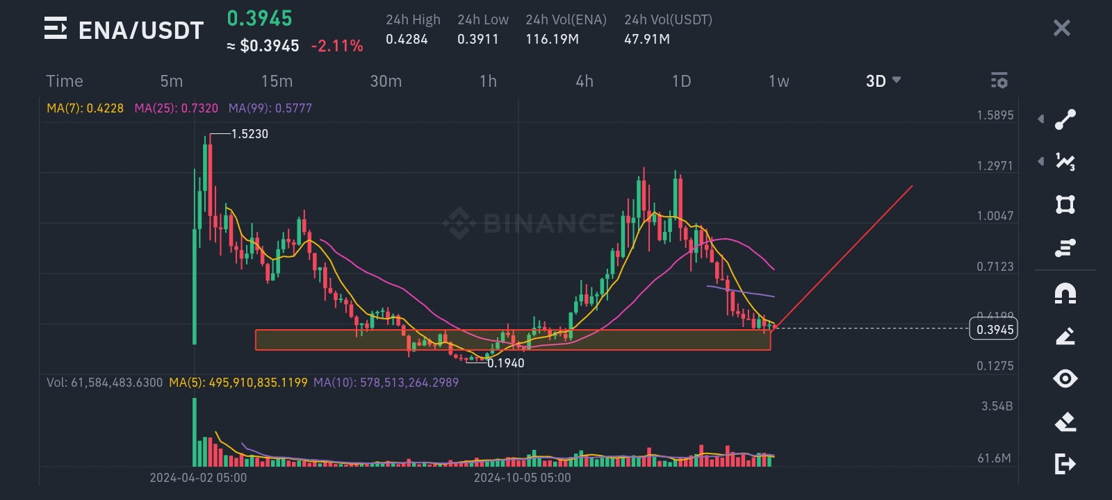The width and height of the screenshot is (1112, 500).
Task: Click the 0.1275 price axis label
Action: point(995,366)
